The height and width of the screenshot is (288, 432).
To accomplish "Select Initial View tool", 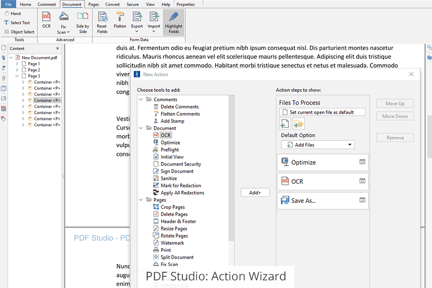I will 168,157.
